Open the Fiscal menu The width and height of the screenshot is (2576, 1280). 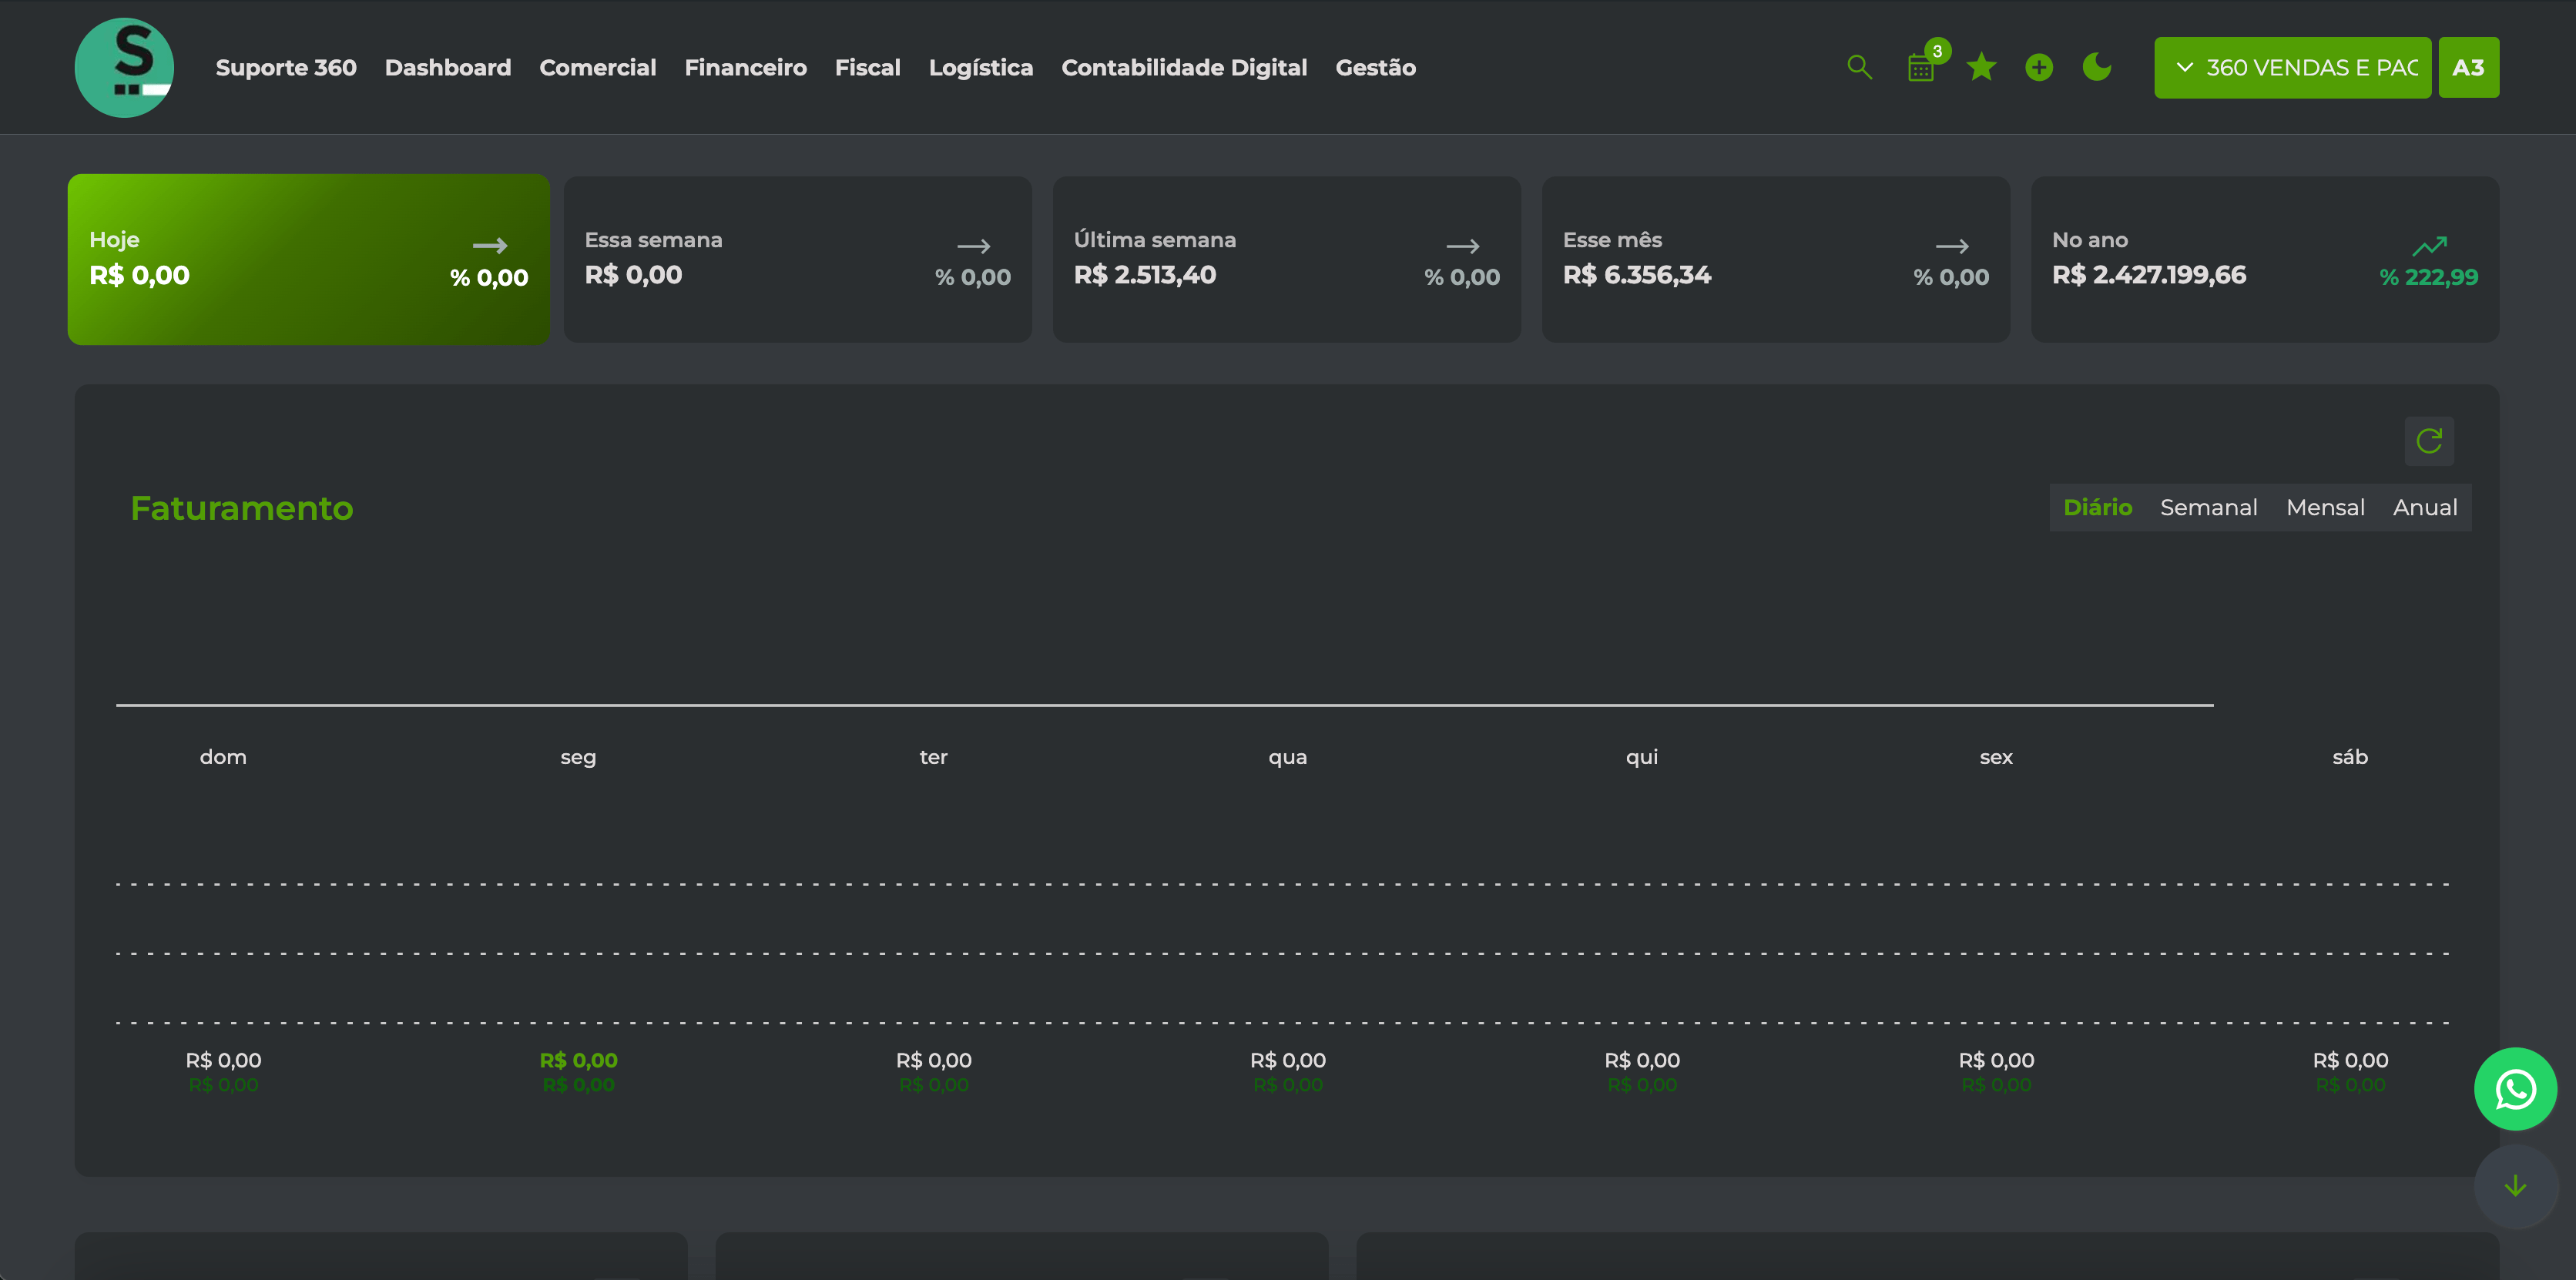click(868, 67)
